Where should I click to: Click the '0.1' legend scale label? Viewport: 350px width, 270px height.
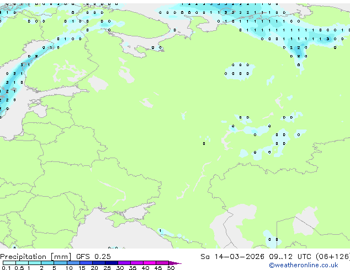click(6, 268)
